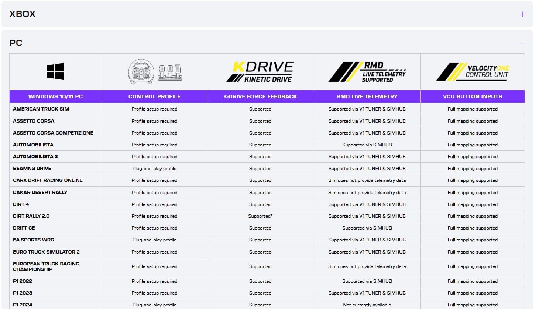Click BEAMNG DRIVE's Plug-and-play profile cell
The width and height of the screenshot is (539, 309).
pyautogui.click(x=154, y=169)
